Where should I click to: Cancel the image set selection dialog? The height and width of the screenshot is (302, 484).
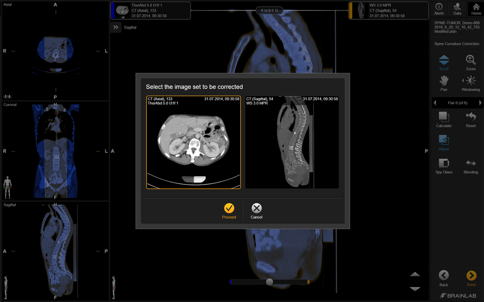click(x=256, y=211)
